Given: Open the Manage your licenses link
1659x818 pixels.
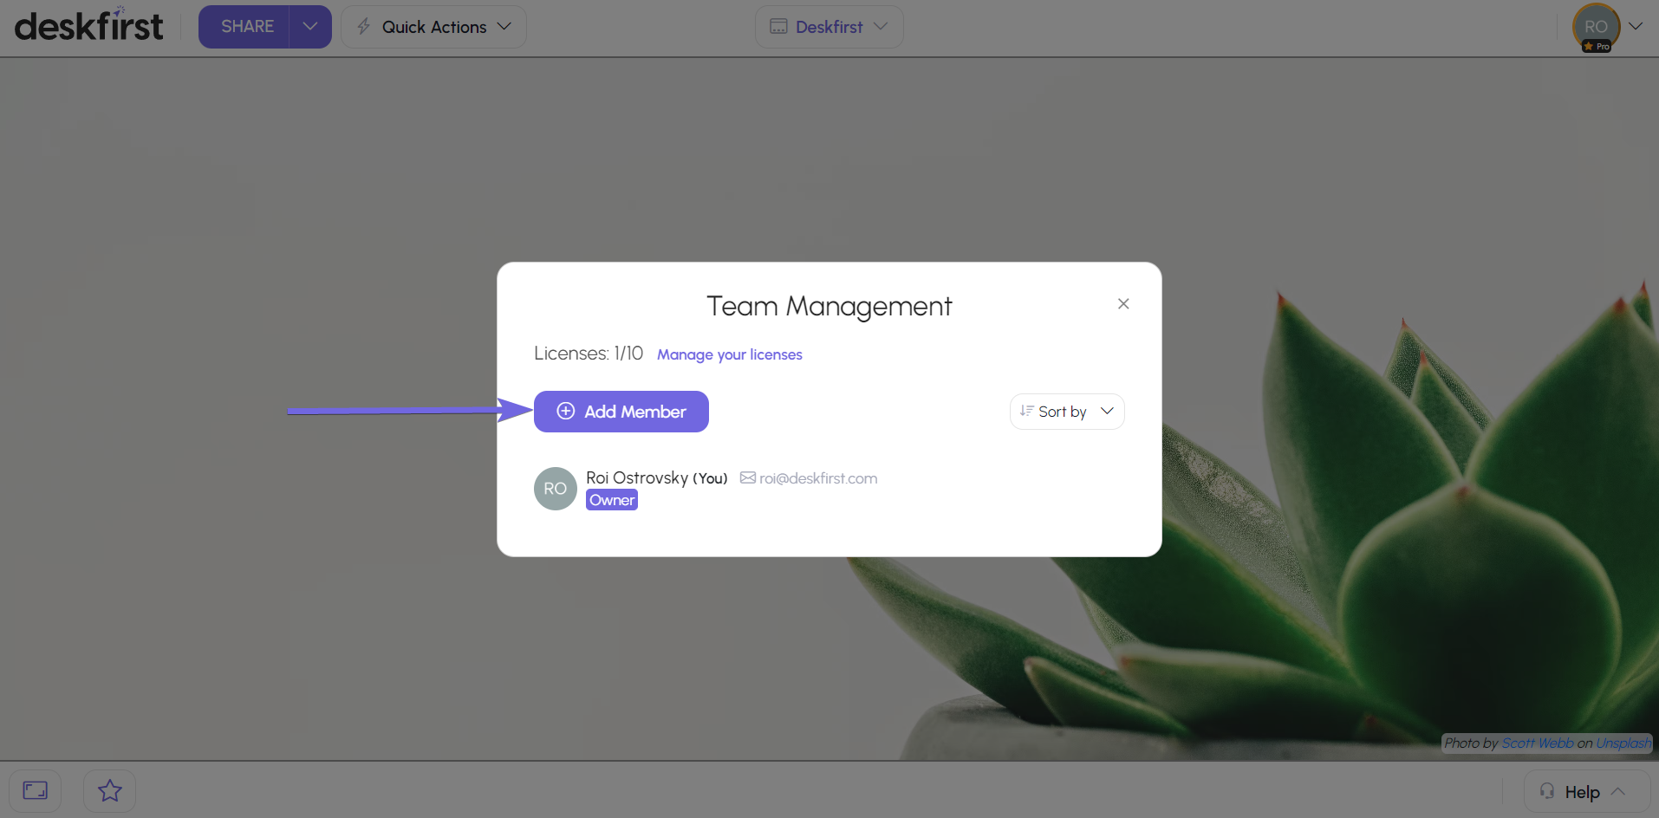Looking at the screenshot, I should coord(729,354).
